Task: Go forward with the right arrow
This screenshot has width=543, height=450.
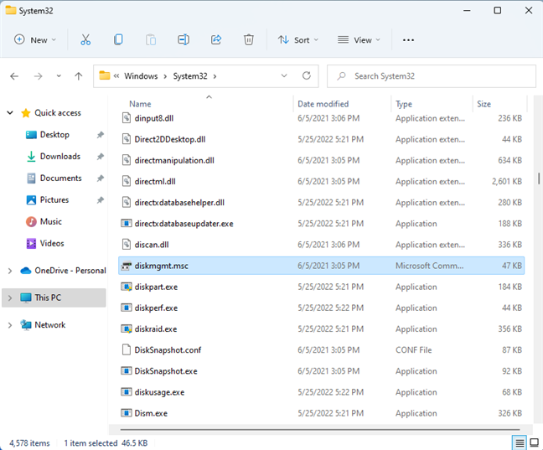Action: click(38, 76)
